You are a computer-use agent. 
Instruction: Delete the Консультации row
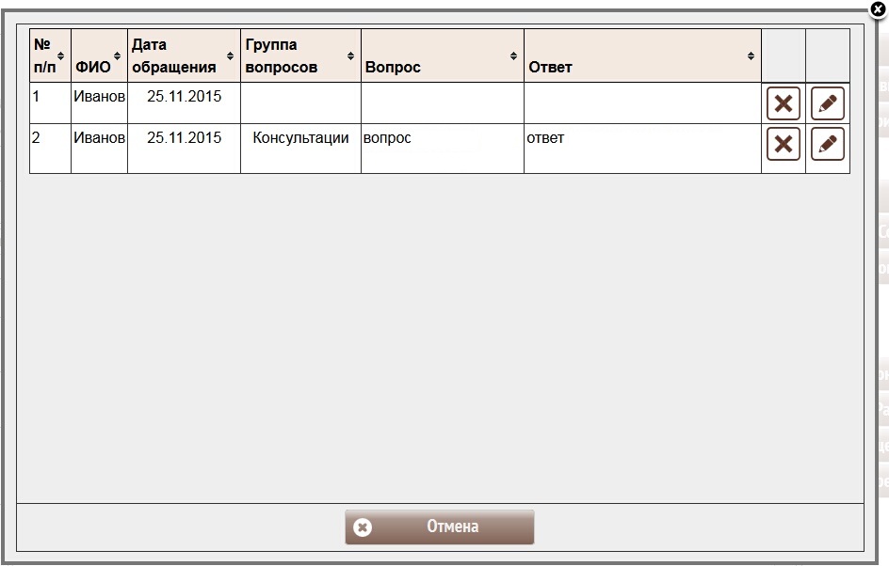pyautogui.click(x=784, y=144)
